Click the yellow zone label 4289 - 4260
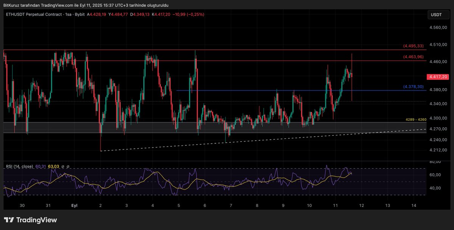 pos(416,120)
